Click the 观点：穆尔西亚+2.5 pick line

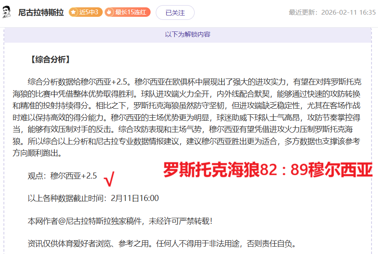pyautogui.click(x=63, y=176)
